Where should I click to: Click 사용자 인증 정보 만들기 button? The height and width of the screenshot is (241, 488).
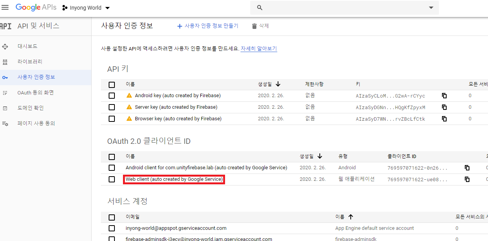[x=208, y=26]
